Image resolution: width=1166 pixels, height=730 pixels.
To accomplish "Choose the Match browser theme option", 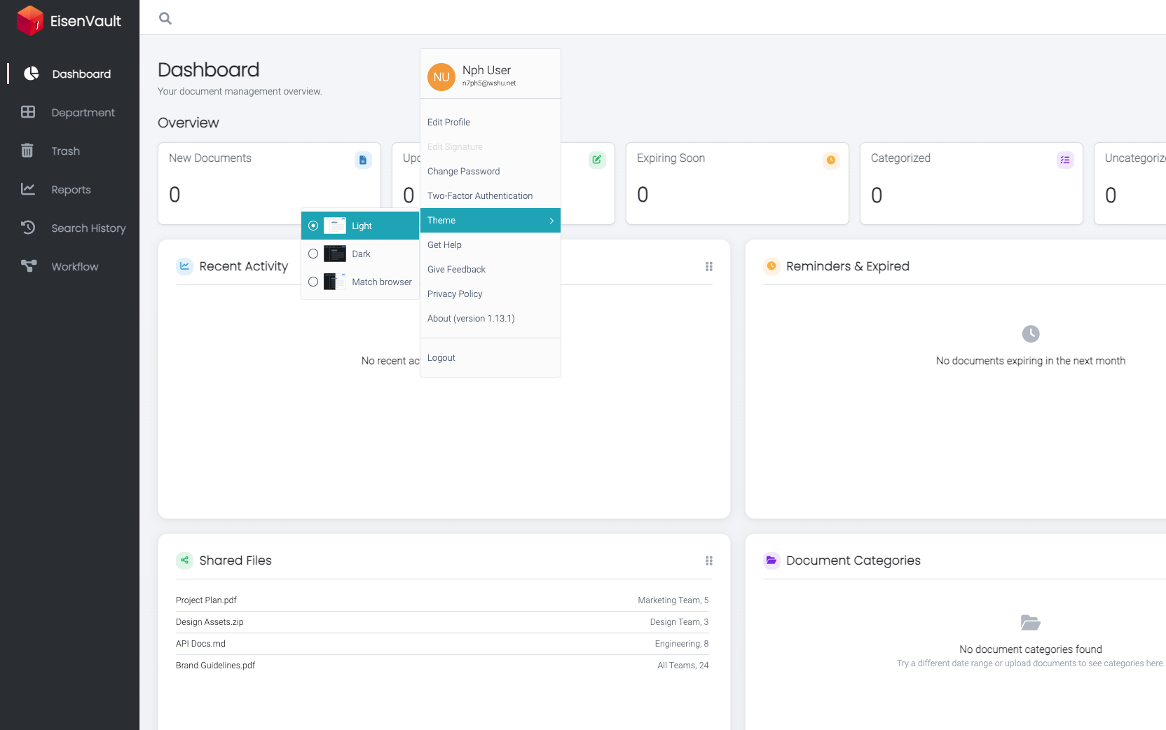I will 360,282.
